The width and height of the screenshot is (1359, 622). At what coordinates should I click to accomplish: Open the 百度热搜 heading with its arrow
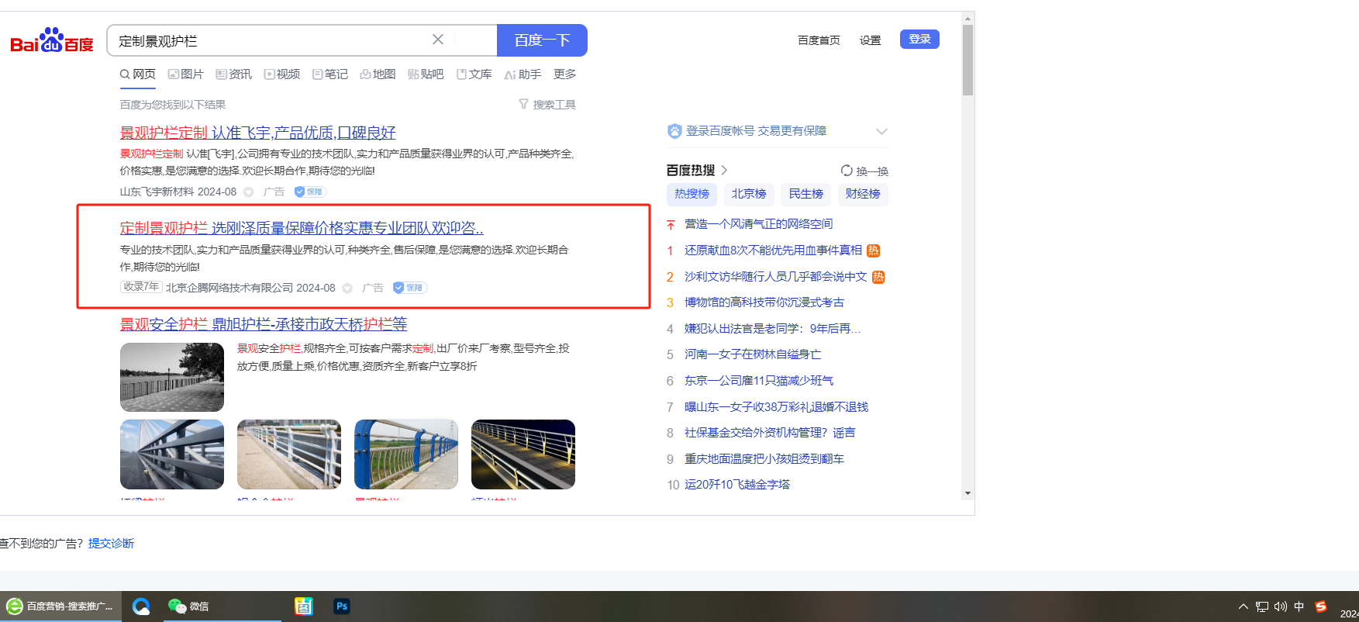point(697,171)
